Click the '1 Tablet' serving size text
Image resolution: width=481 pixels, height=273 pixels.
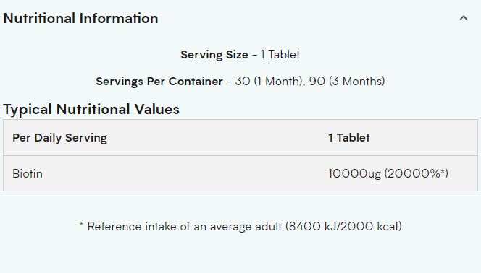[x=280, y=55]
